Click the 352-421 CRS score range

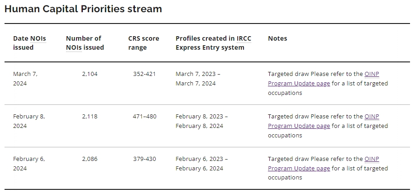144,74
